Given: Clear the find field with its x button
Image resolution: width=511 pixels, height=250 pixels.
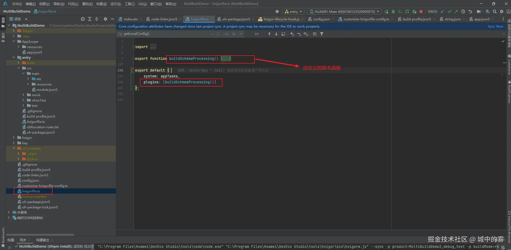Looking at the screenshot, I should [212, 34].
